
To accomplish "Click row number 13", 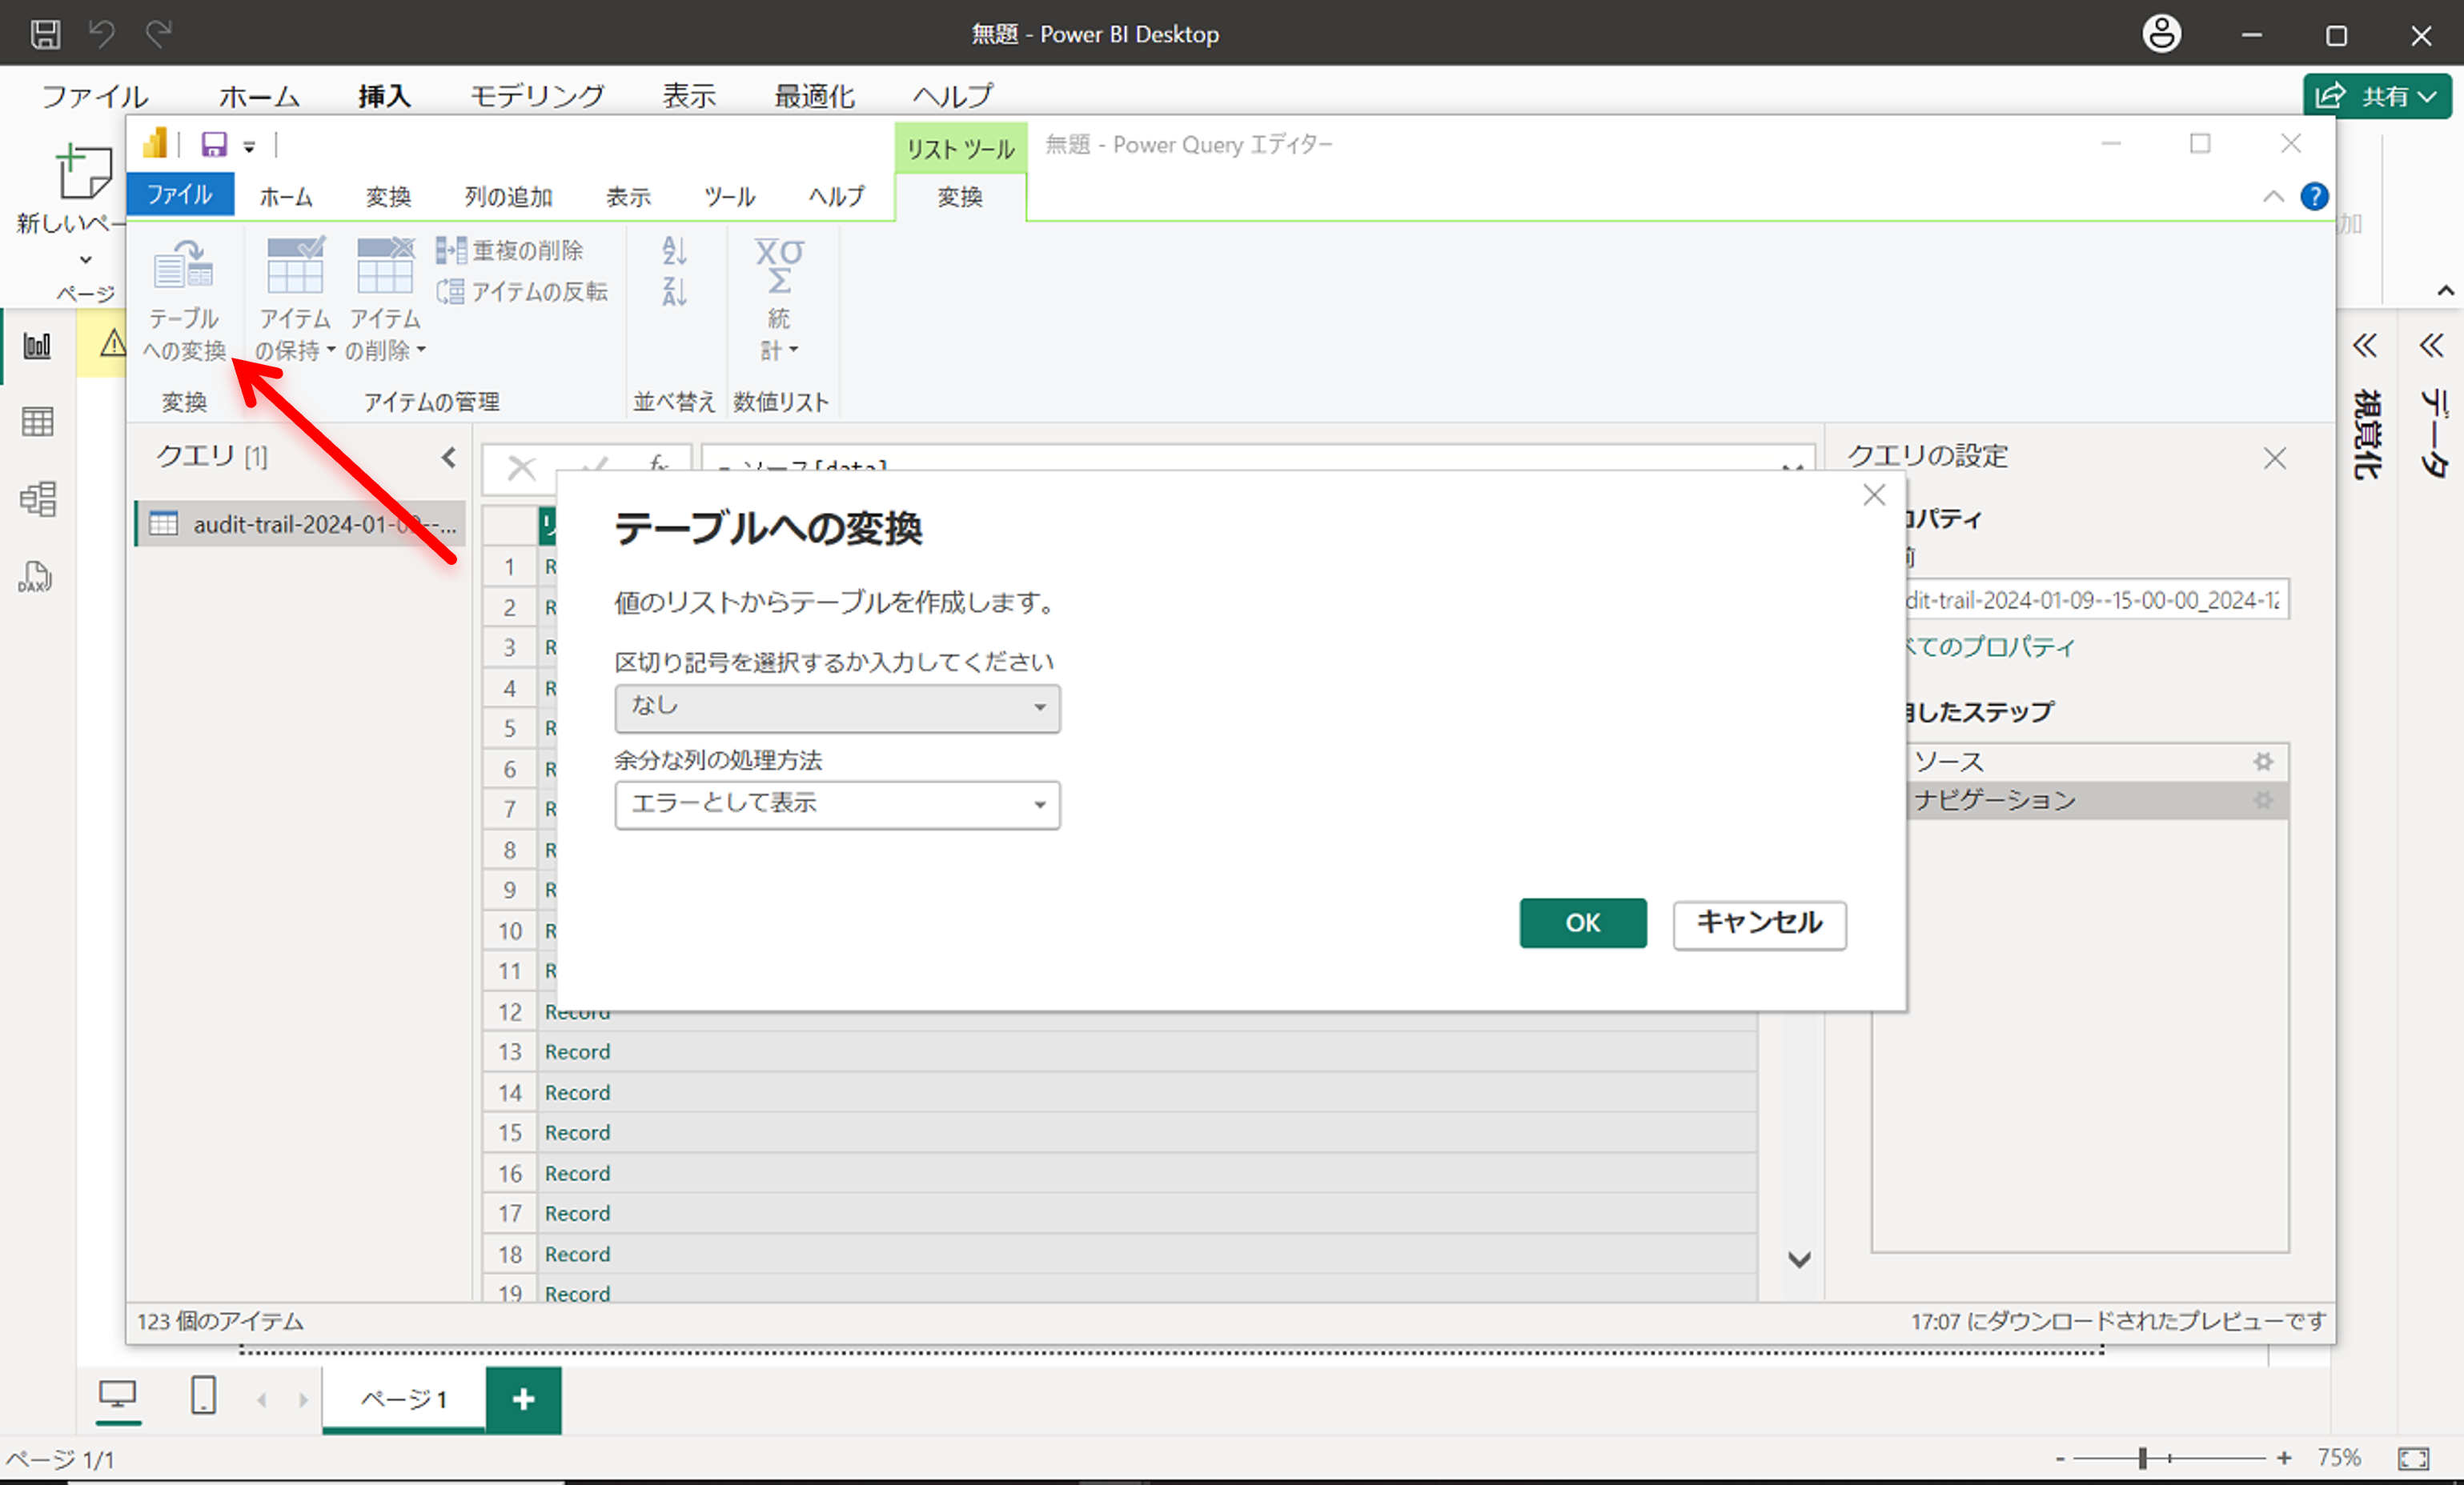I will click(510, 1051).
